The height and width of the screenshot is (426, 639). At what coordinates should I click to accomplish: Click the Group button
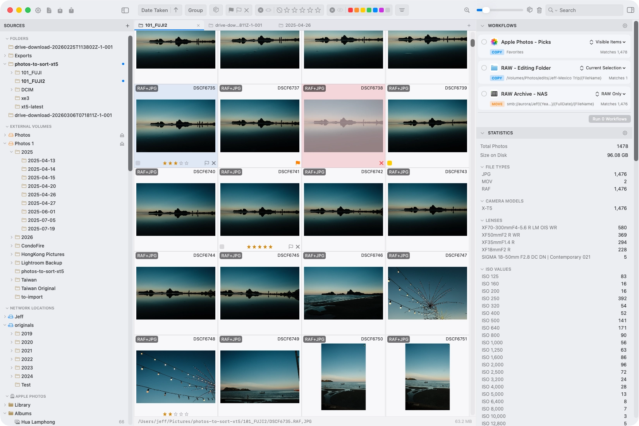click(196, 10)
